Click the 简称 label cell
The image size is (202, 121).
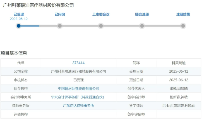tap(136, 63)
